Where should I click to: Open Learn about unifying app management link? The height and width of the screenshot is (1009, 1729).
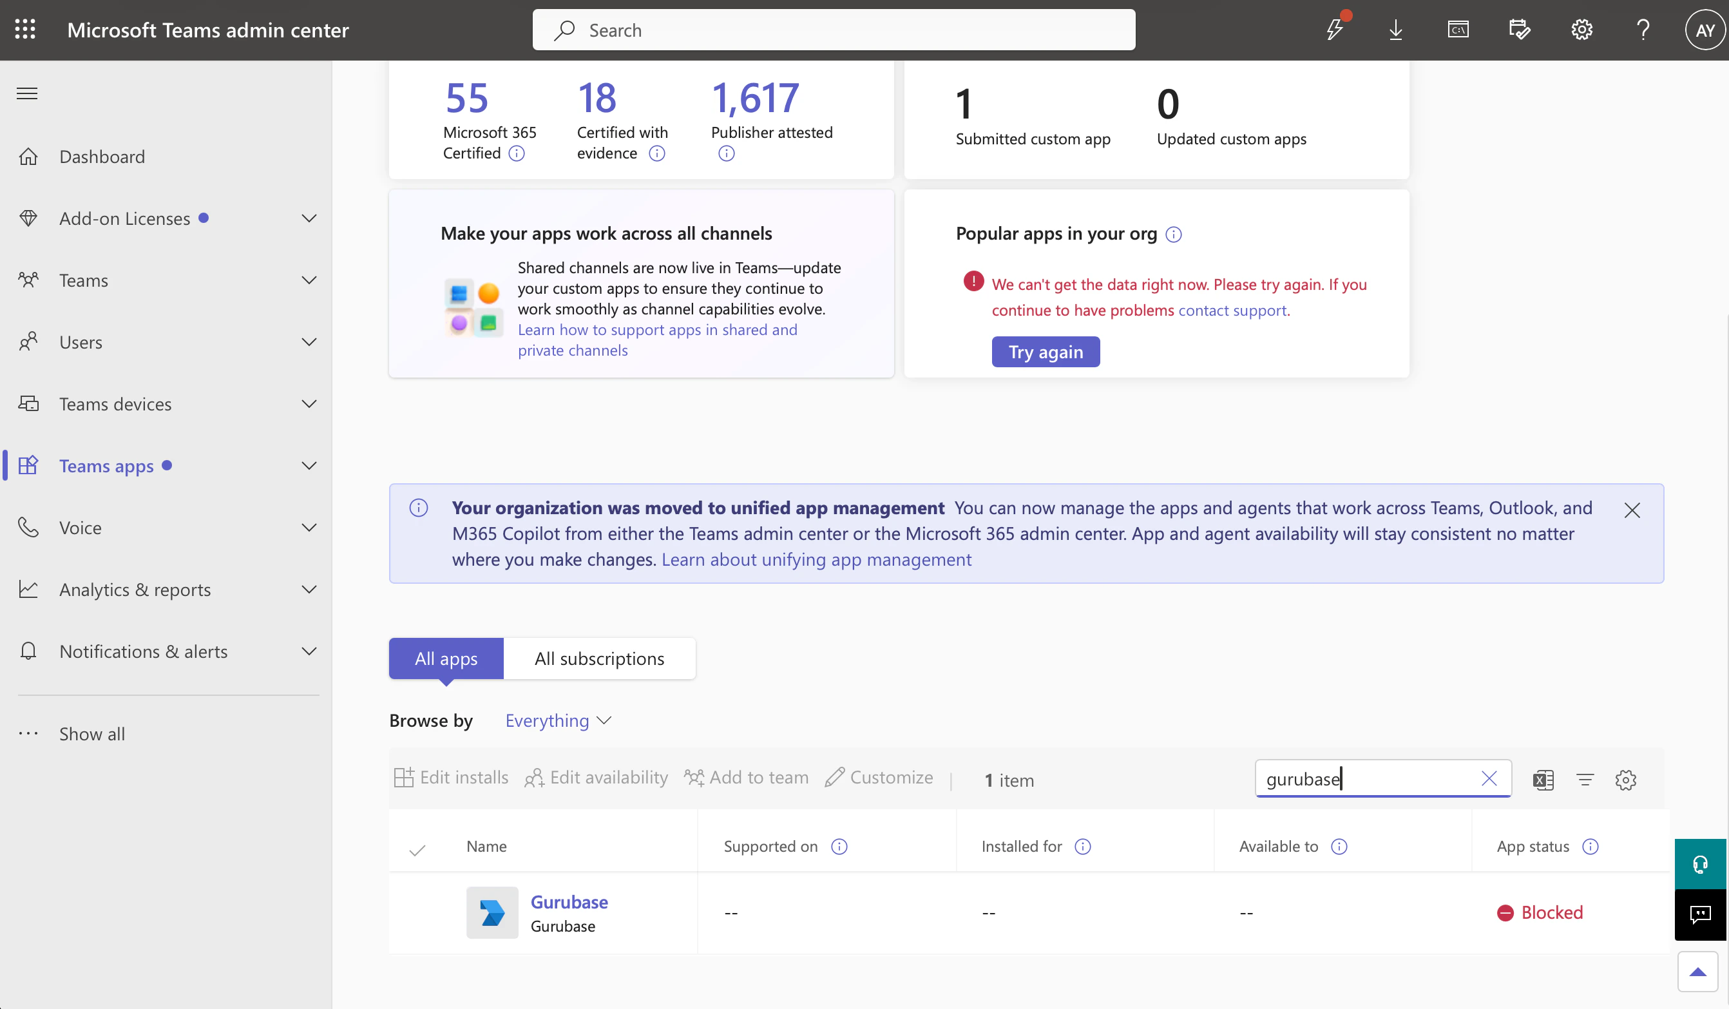[x=816, y=559]
